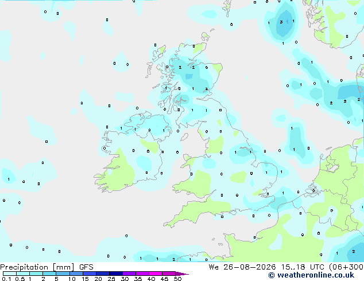Select the 5–10 mm legend color swatch
Image resolution: width=364 pixels, height=281 pixels.
(x=63, y=274)
